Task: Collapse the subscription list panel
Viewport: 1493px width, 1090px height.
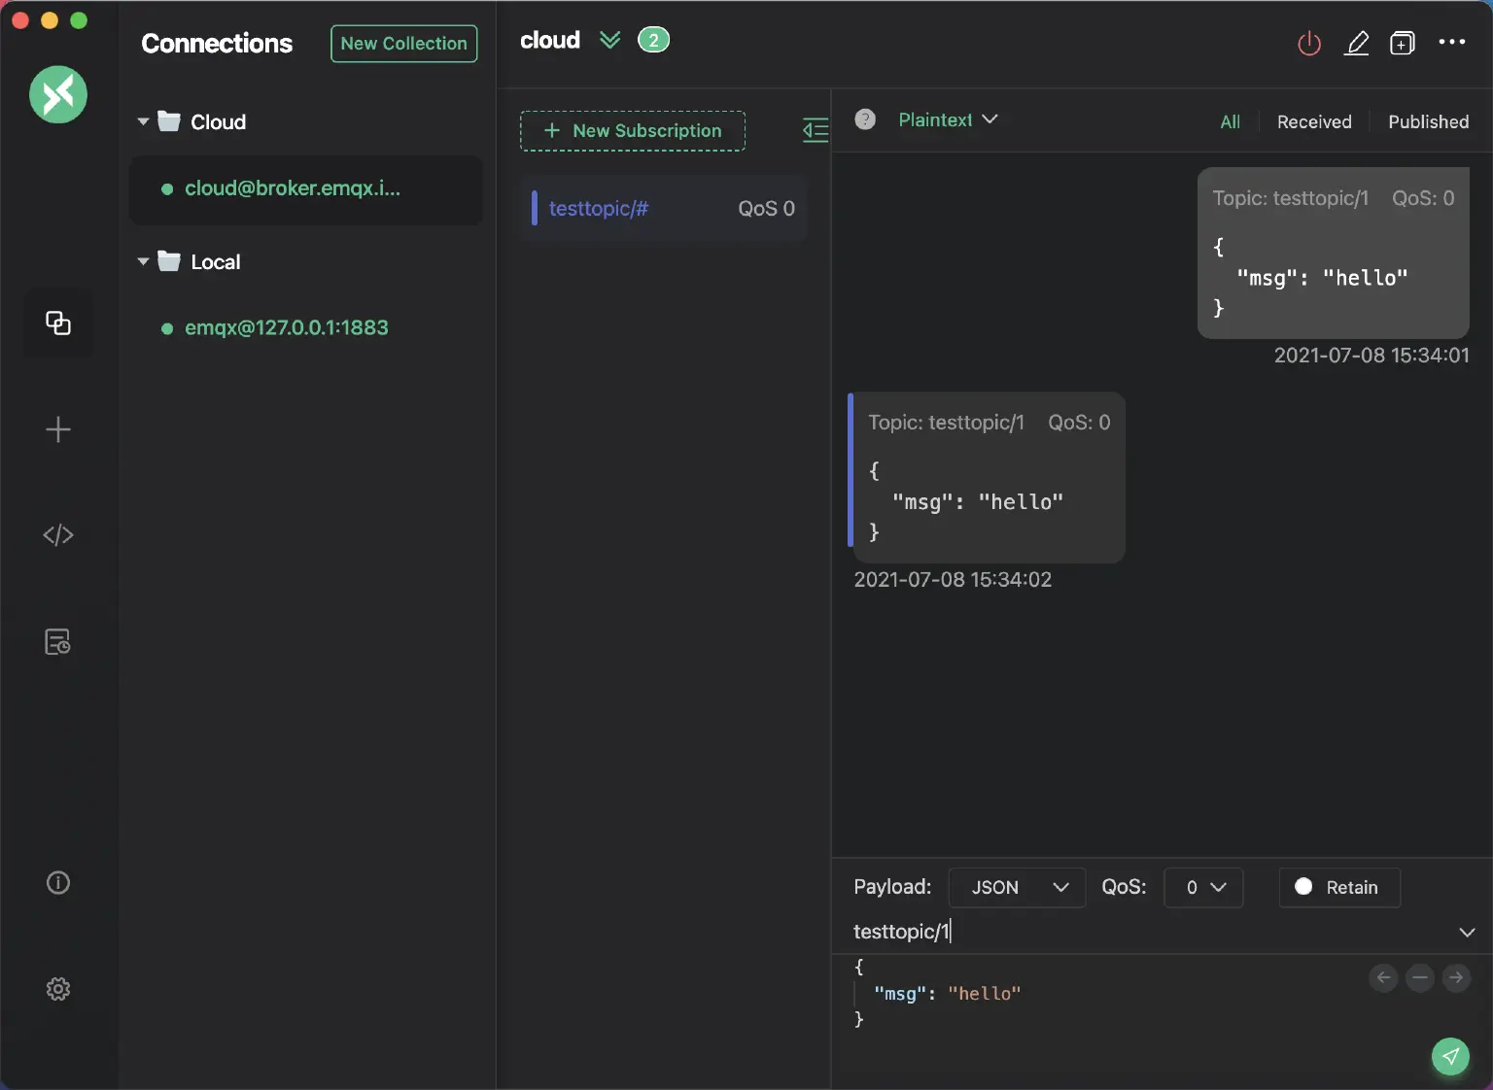Action: click(x=816, y=131)
